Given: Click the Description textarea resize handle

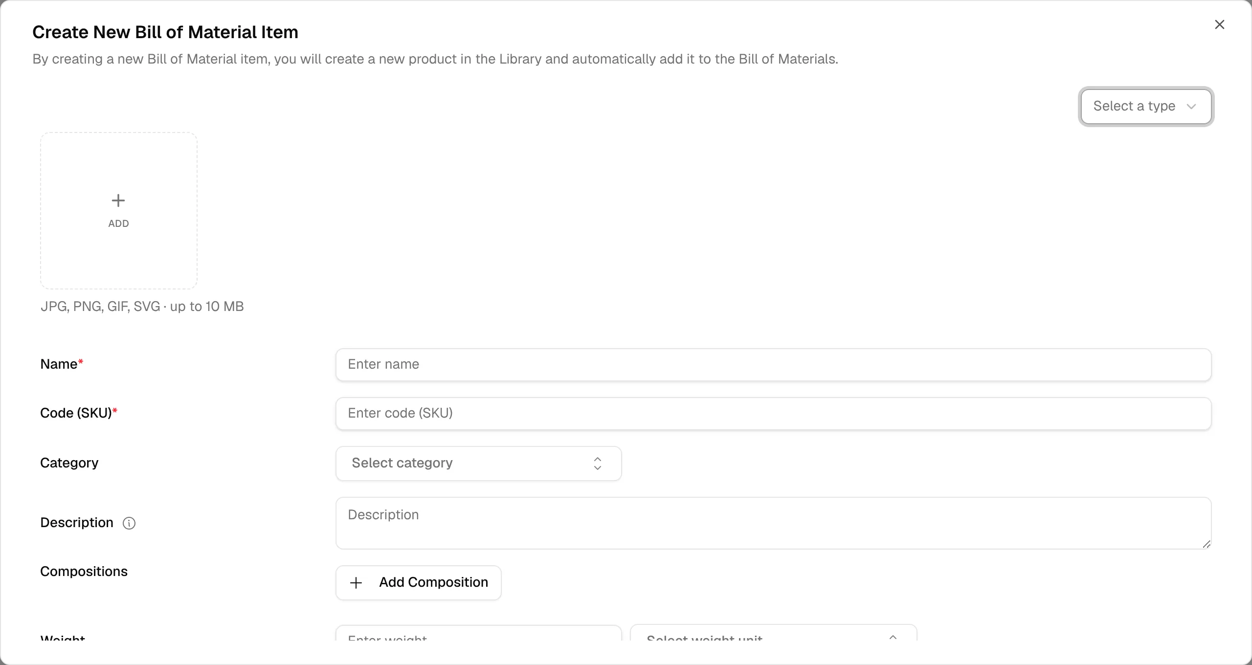Looking at the screenshot, I should [x=1206, y=544].
